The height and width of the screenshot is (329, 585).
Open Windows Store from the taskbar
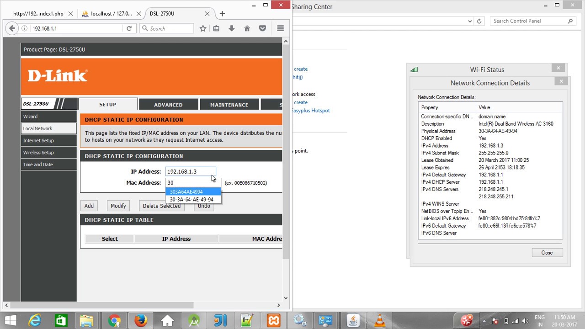pyautogui.click(x=61, y=321)
